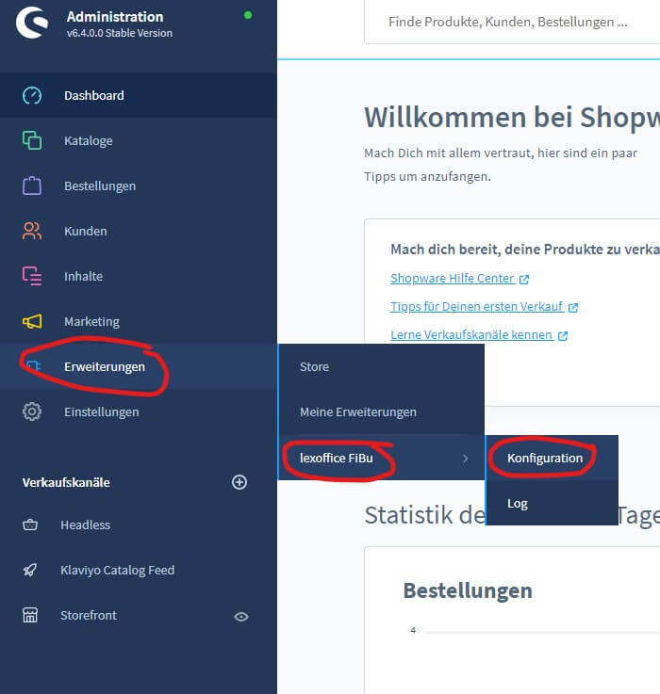Viewport: 660px width, 694px height.
Task: Open Einstellungen via the gear icon
Action: tap(32, 412)
